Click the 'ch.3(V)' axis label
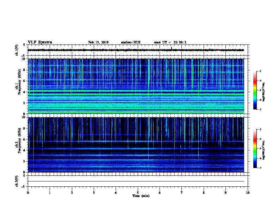 [17, 181]
